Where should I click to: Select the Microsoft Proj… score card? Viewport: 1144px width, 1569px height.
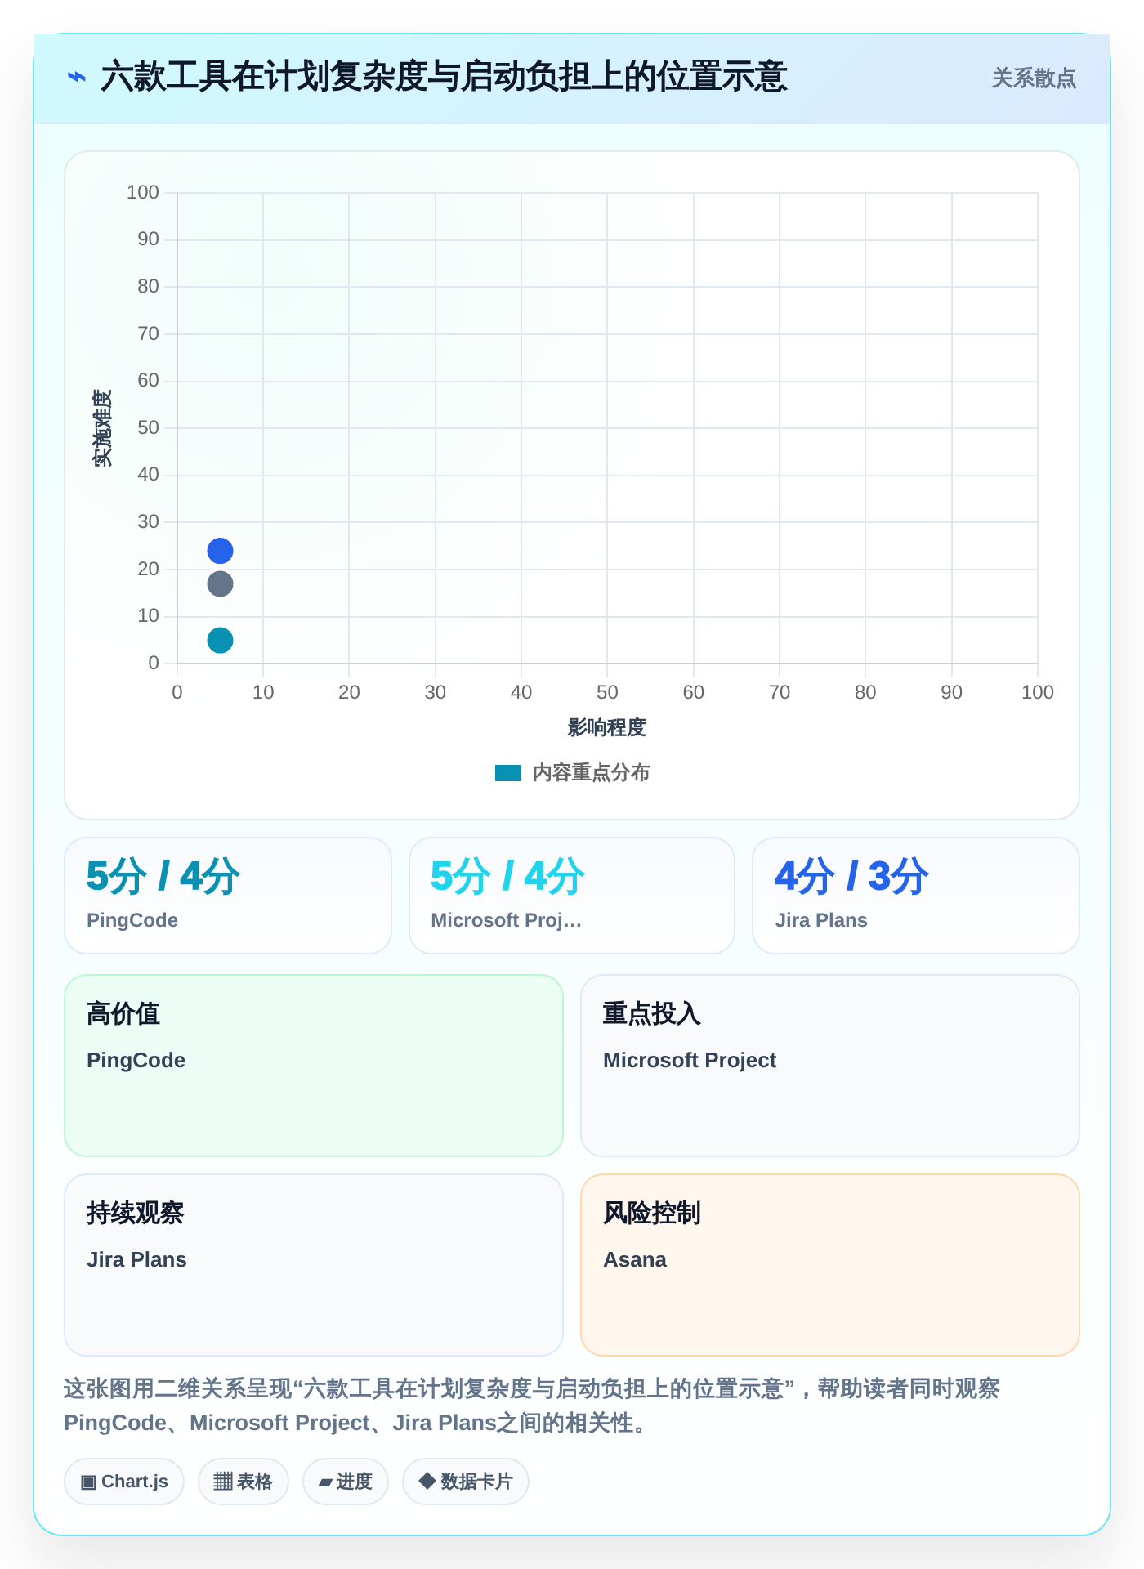pyautogui.click(x=572, y=896)
